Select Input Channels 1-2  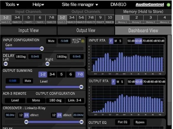6,19
